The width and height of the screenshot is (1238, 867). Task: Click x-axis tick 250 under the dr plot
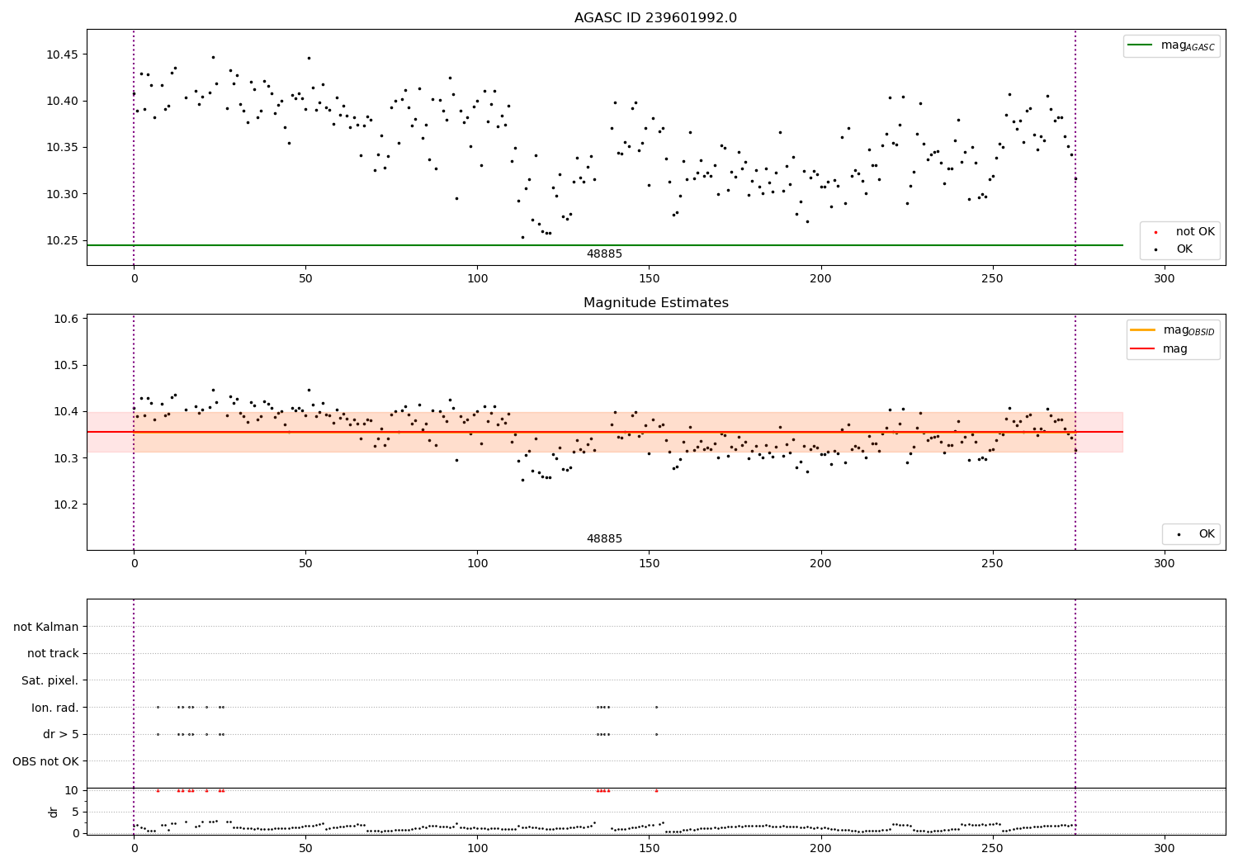[x=992, y=848]
